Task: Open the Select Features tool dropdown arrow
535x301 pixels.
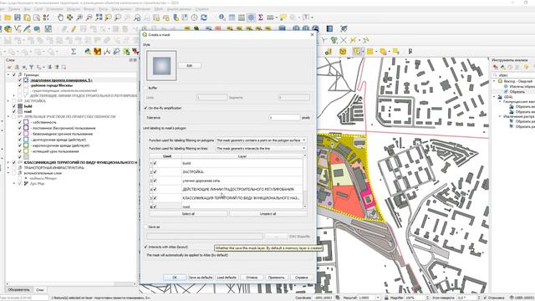Action: [363, 52]
